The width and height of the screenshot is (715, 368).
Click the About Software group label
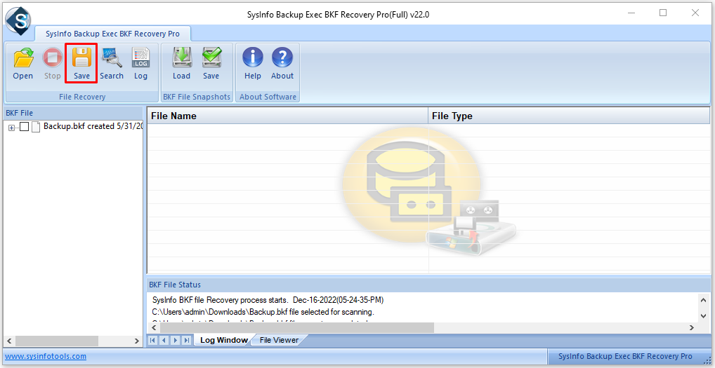point(268,97)
